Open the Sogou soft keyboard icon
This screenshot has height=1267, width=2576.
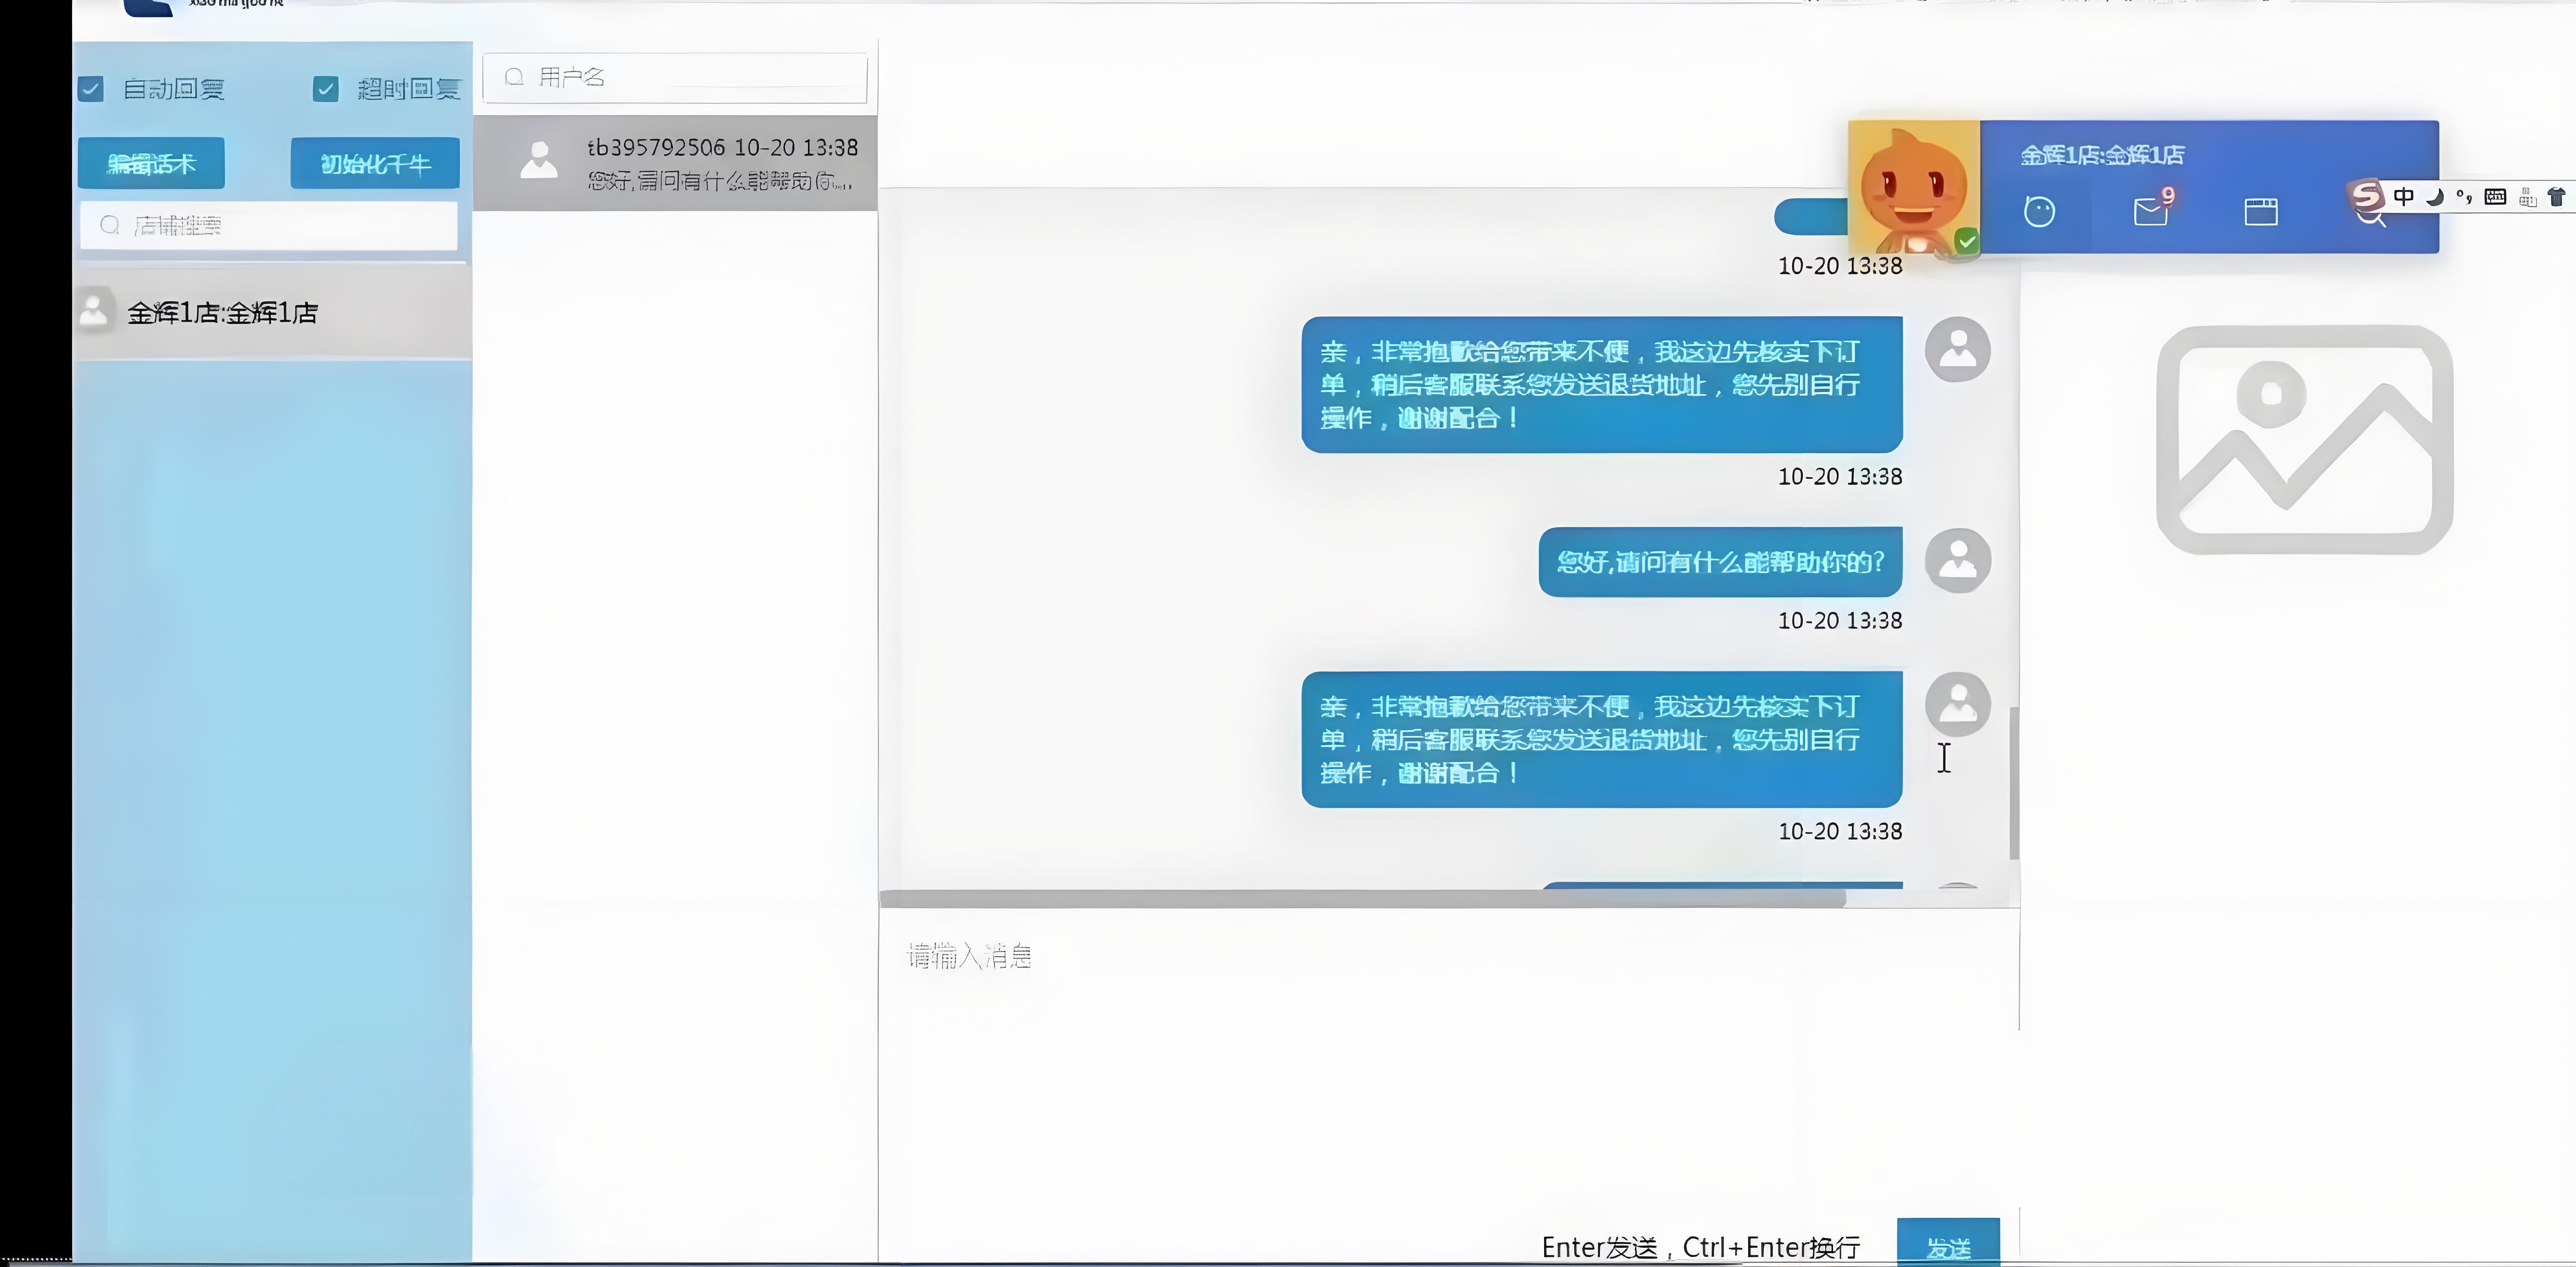(x=2495, y=197)
